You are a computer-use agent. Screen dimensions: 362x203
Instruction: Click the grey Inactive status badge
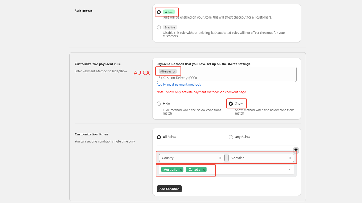[170, 27]
